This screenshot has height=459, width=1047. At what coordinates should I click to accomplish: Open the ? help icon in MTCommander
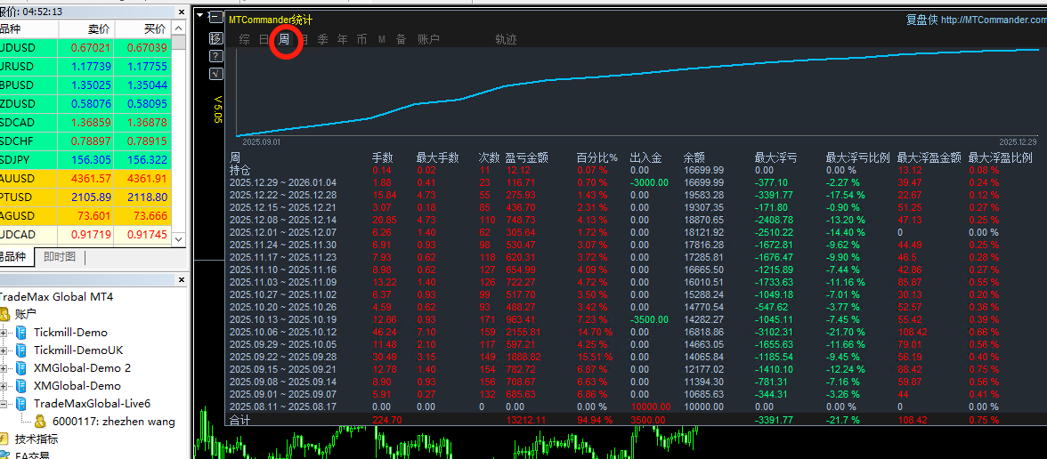click(x=215, y=56)
